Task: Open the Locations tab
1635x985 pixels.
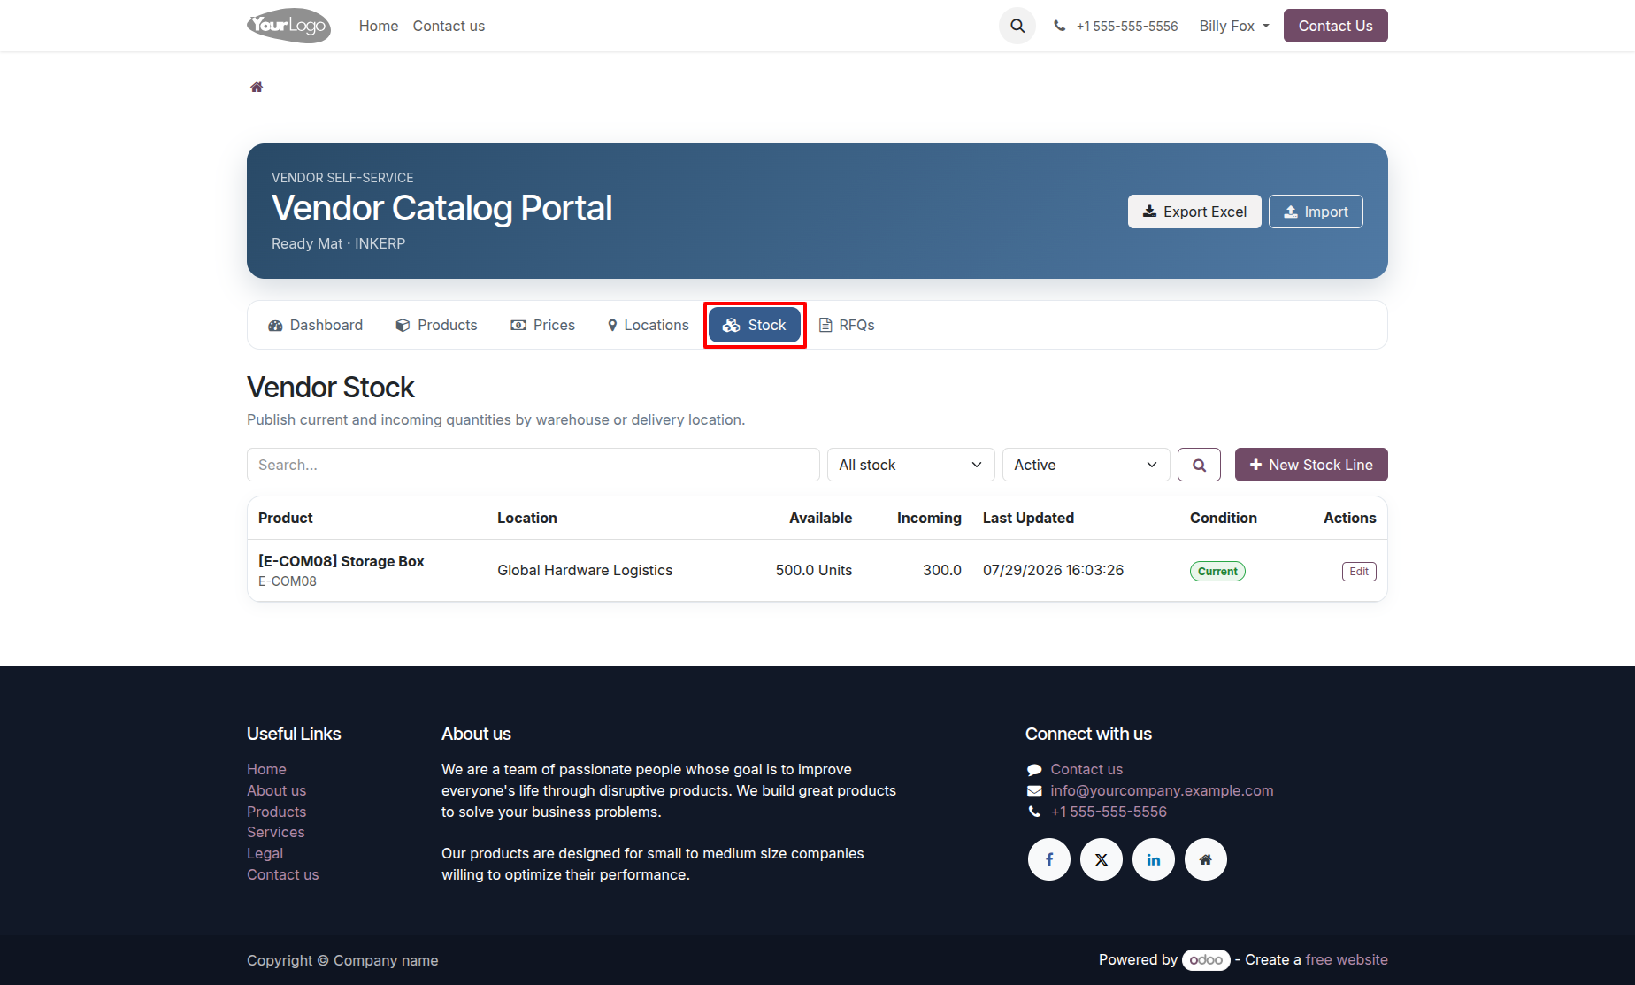Action: (x=649, y=325)
